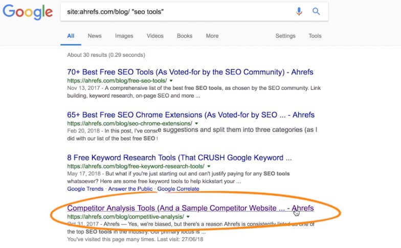
Task: Switch to the News tab
Action: (95, 36)
